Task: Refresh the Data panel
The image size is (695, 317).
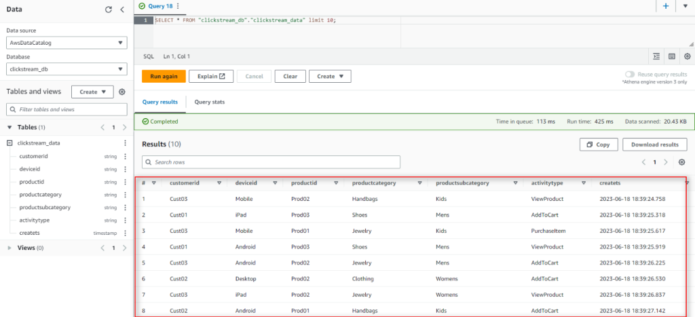Action: (109, 10)
